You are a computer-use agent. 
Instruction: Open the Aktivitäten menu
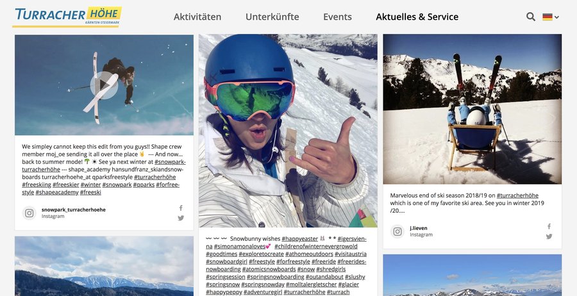click(197, 17)
